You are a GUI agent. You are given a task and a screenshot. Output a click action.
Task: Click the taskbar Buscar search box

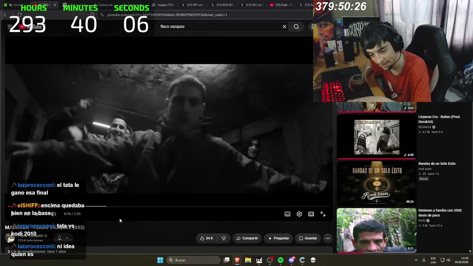coord(194,260)
